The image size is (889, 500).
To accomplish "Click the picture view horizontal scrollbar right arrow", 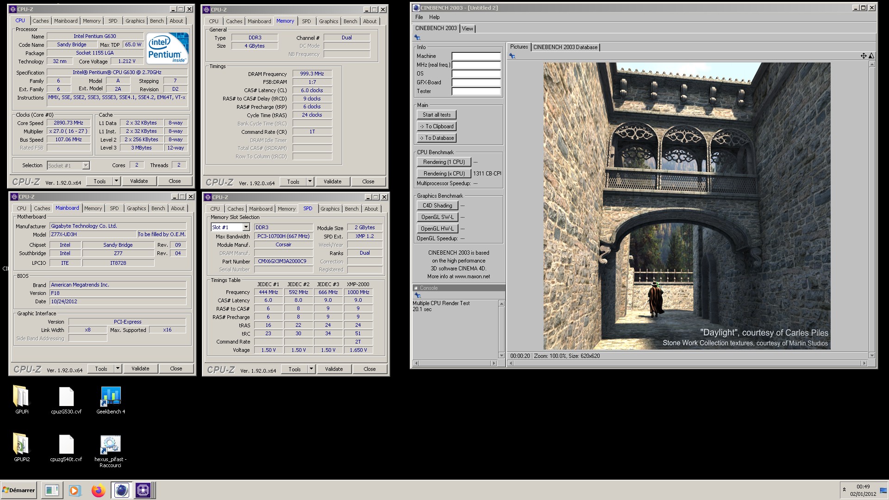I will point(864,363).
